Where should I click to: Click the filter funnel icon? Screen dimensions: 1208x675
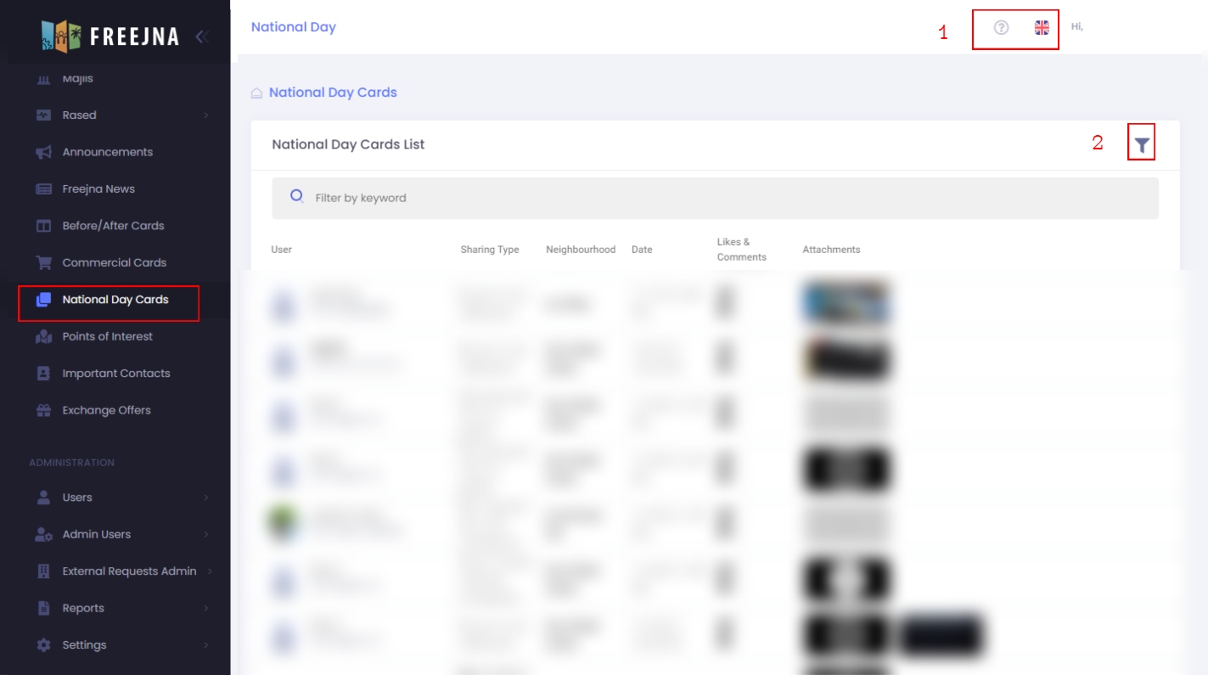pyautogui.click(x=1142, y=145)
